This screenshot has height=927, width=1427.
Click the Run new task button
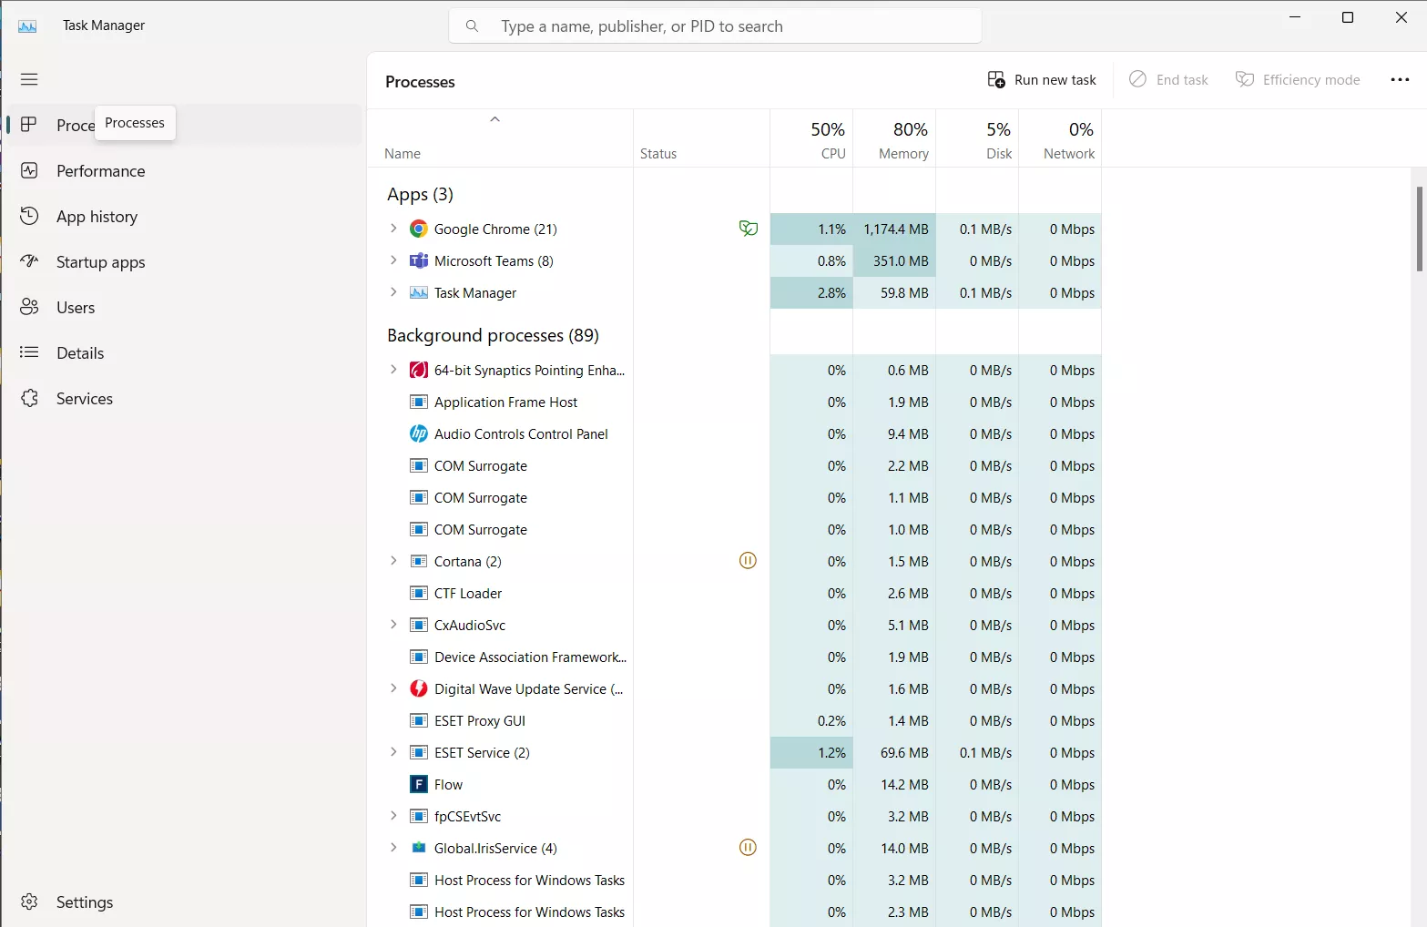tap(1042, 80)
